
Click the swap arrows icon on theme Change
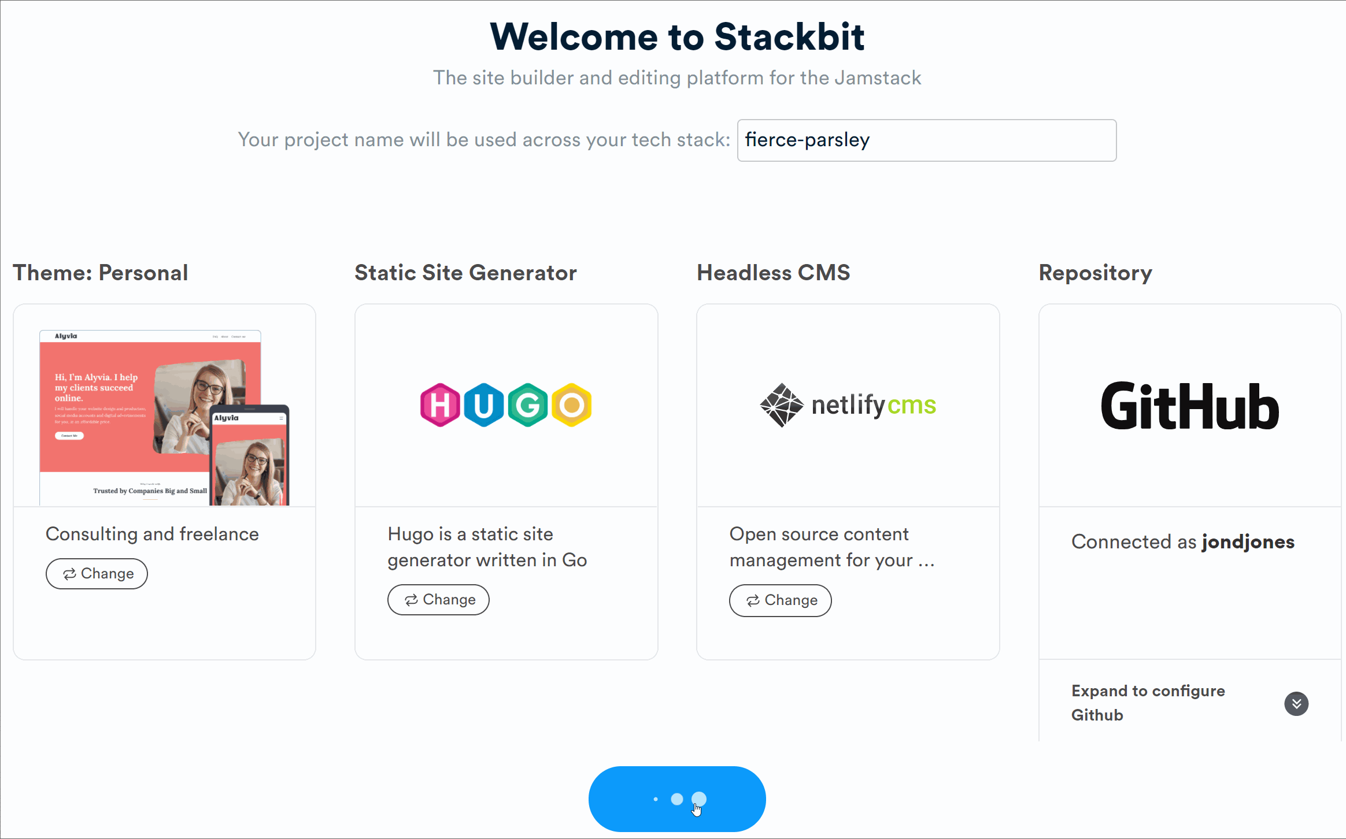pos(69,574)
